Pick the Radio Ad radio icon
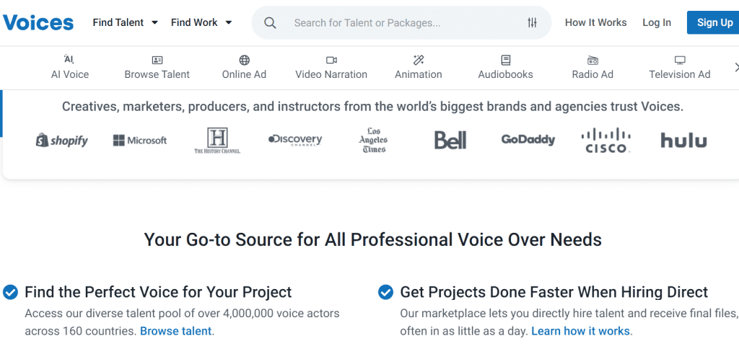This screenshot has width=739, height=354. pyautogui.click(x=592, y=60)
